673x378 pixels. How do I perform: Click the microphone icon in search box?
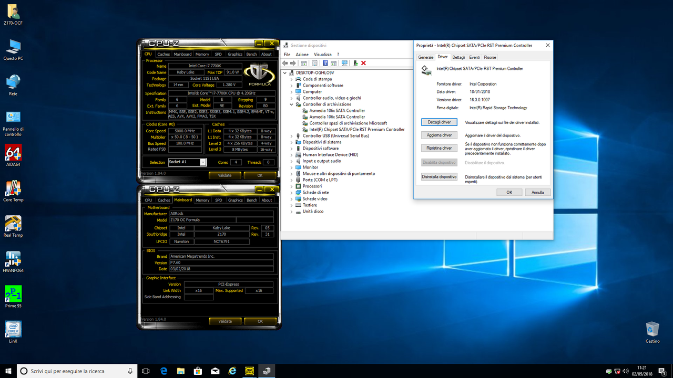(x=130, y=371)
